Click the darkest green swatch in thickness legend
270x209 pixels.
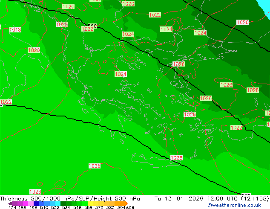click(x=63, y=203)
